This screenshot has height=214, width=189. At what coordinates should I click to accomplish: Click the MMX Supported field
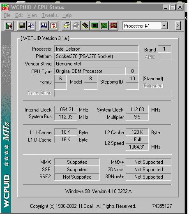coord(77,162)
